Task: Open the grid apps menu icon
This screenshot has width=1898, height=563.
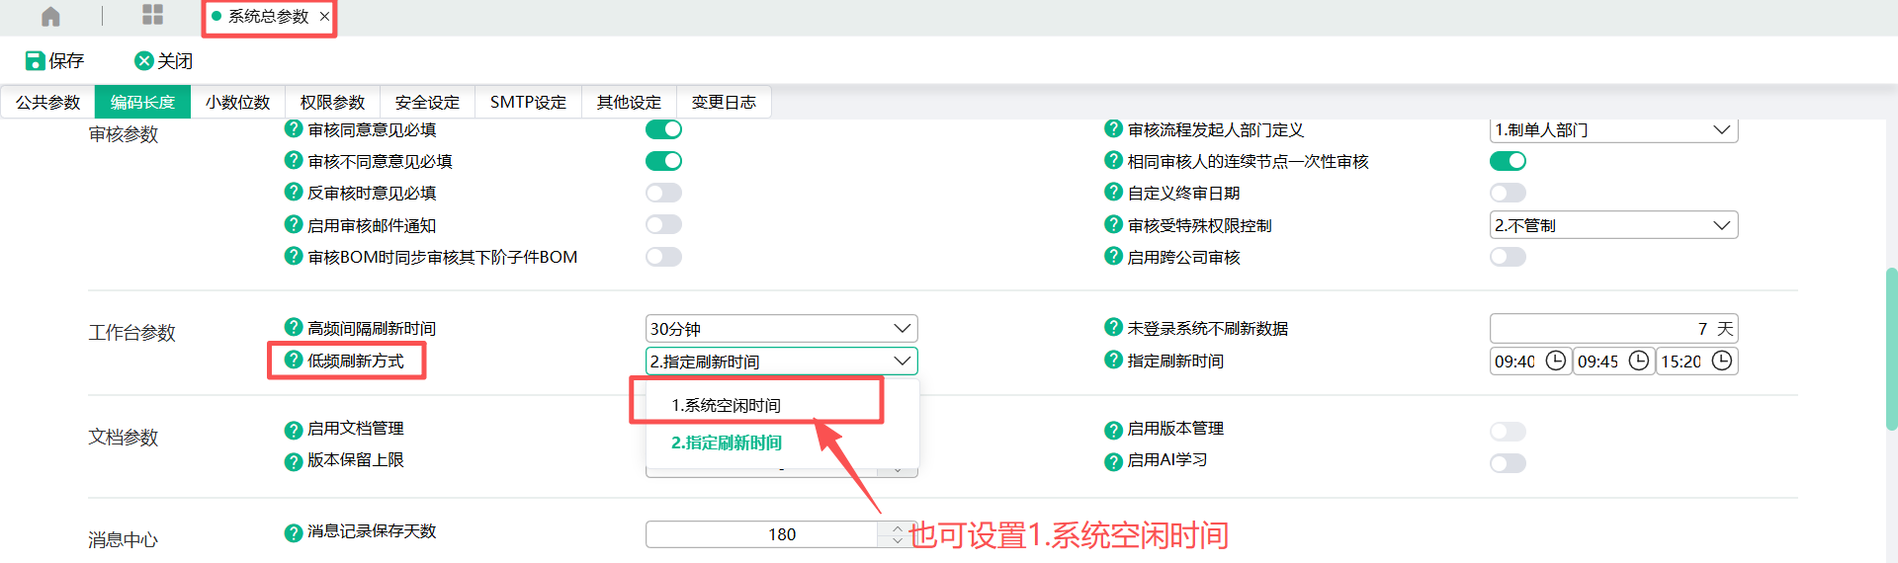Action: coord(152,15)
